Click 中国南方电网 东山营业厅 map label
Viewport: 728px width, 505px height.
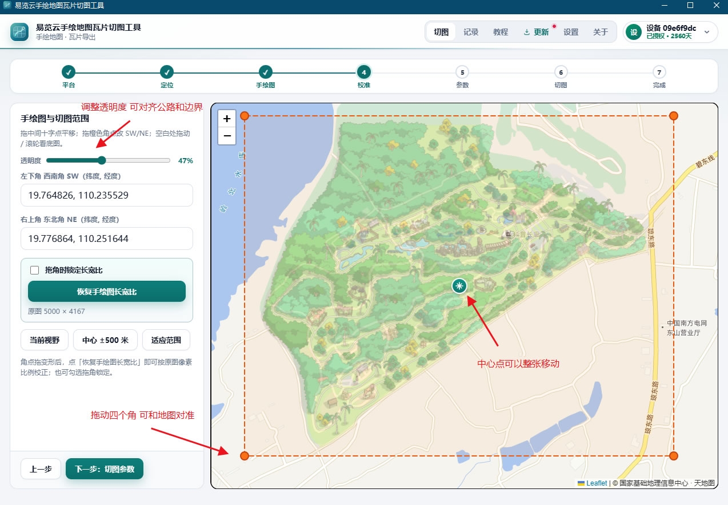(687, 328)
